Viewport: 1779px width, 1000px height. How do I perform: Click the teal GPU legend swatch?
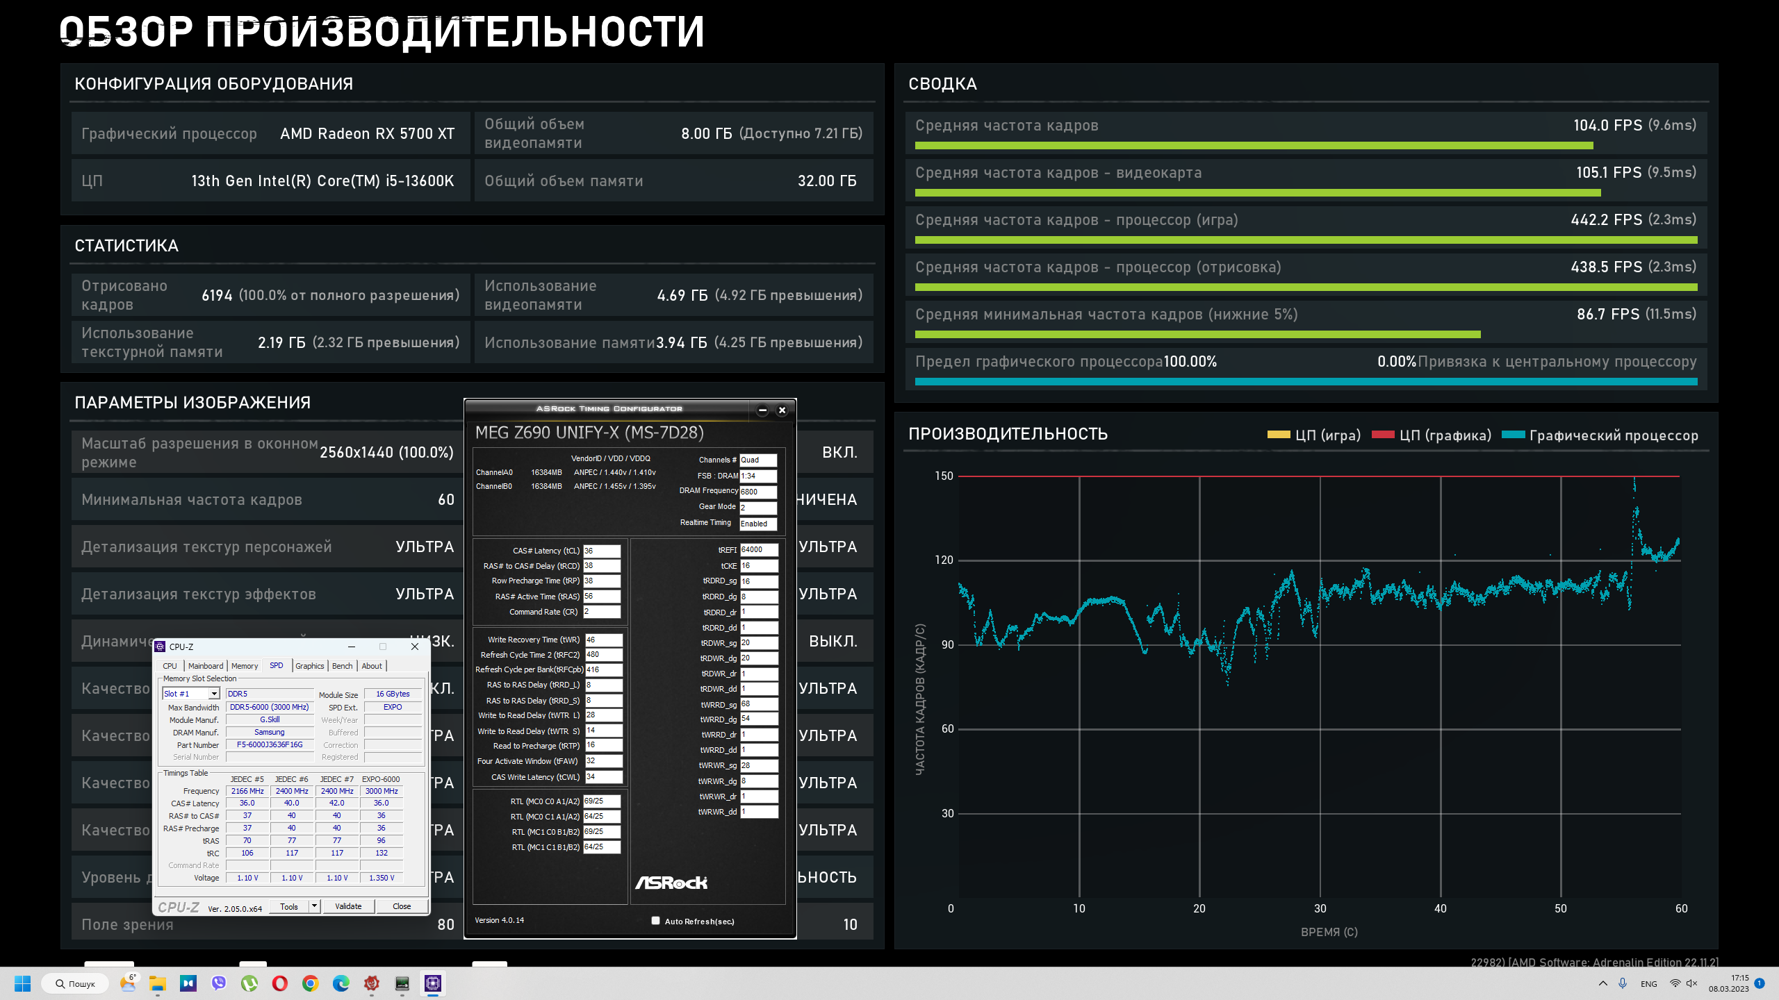coord(1514,435)
